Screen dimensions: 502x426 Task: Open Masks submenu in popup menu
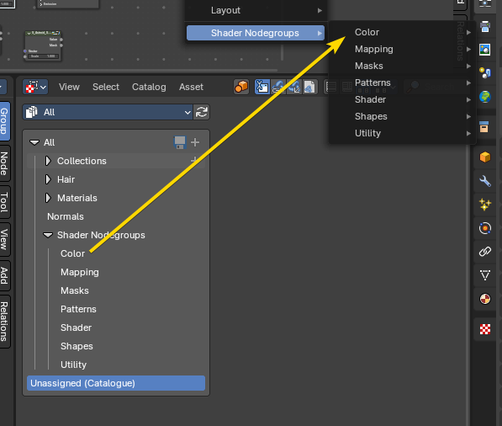pyautogui.click(x=403, y=66)
